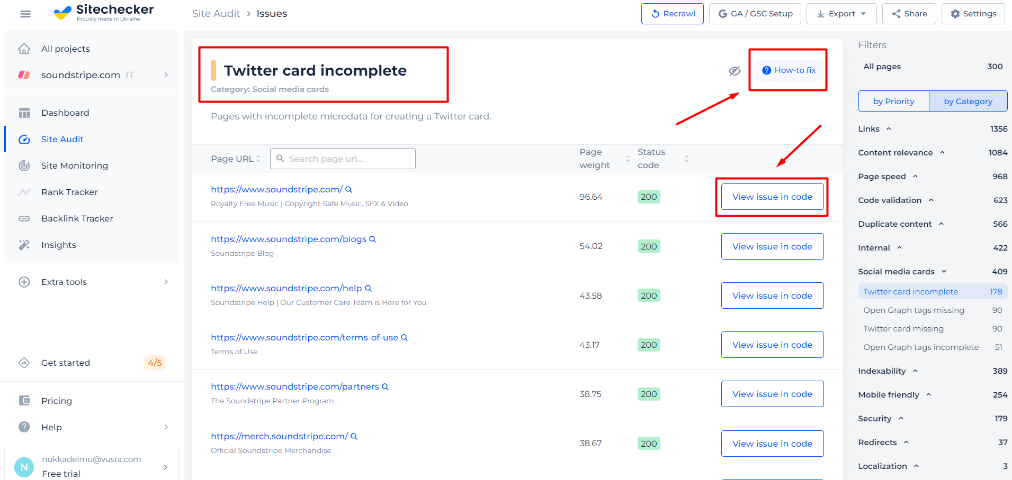Click magnifier icon next to merch.soundstripe.com URL
The image size is (1012, 480).
click(354, 436)
